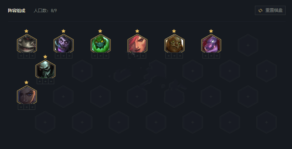Select the dark masked champion in second row
The width and height of the screenshot is (292, 149).
[x=45, y=69]
